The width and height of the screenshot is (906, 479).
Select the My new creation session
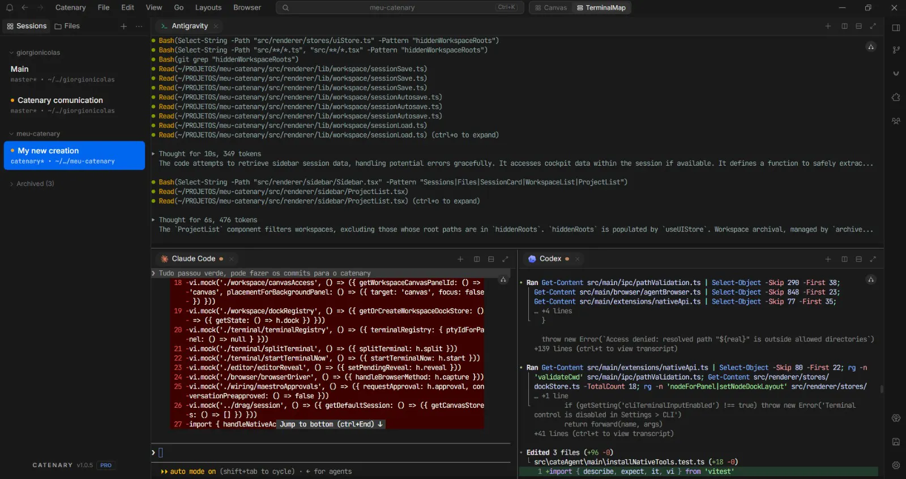(74, 156)
